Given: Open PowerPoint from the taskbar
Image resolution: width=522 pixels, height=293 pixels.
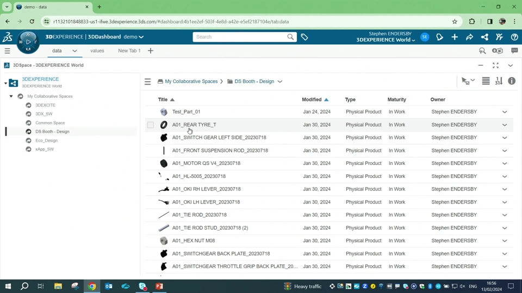Looking at the screenshot, I should (x=159, y=286).
